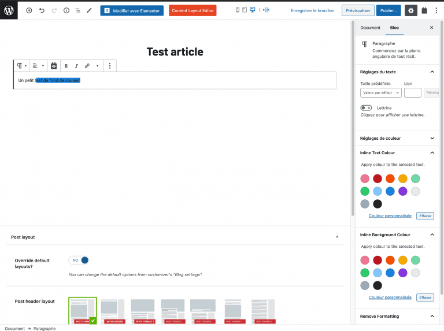Image resolution: width=444 pixels, height=331 pixels.
Task: Undo the last change
Action: click(42, 10)
